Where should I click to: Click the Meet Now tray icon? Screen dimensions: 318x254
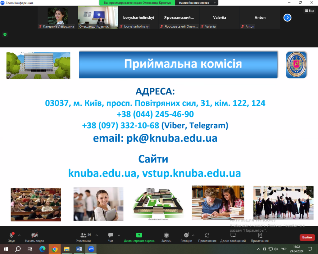click(x=265, y=249)
